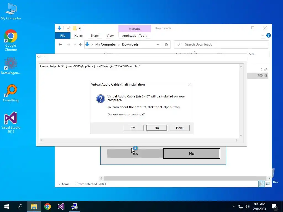Open Explorer Help icon
283x212 pixels.
(x=269, y=36)
